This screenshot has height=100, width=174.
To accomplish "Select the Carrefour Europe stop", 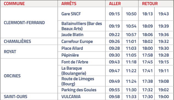I will (77, 42).
